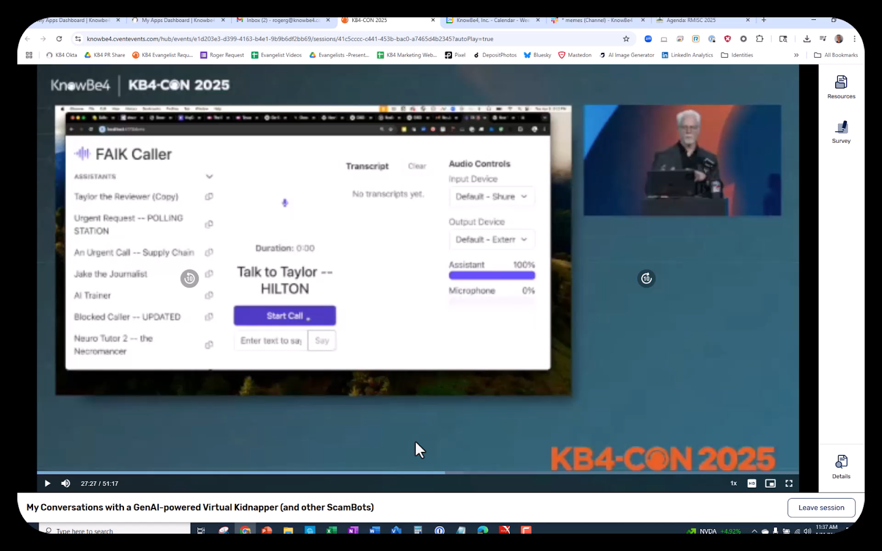Reload the current page

[59, 39]
